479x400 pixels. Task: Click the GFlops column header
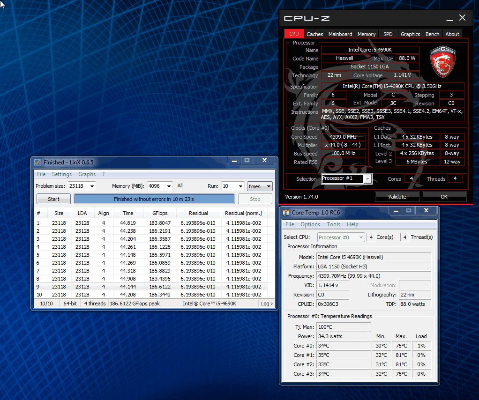pos(160,213)
